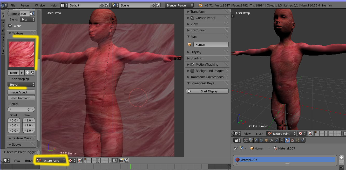Switch to the World properties icon
Viewport: 346px width, 170px height.
point(261,140)
